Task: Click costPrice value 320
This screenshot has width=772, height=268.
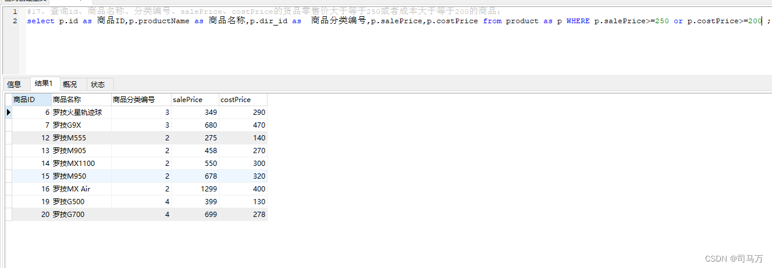Action: pyautogui.click(x=243, y=176)
